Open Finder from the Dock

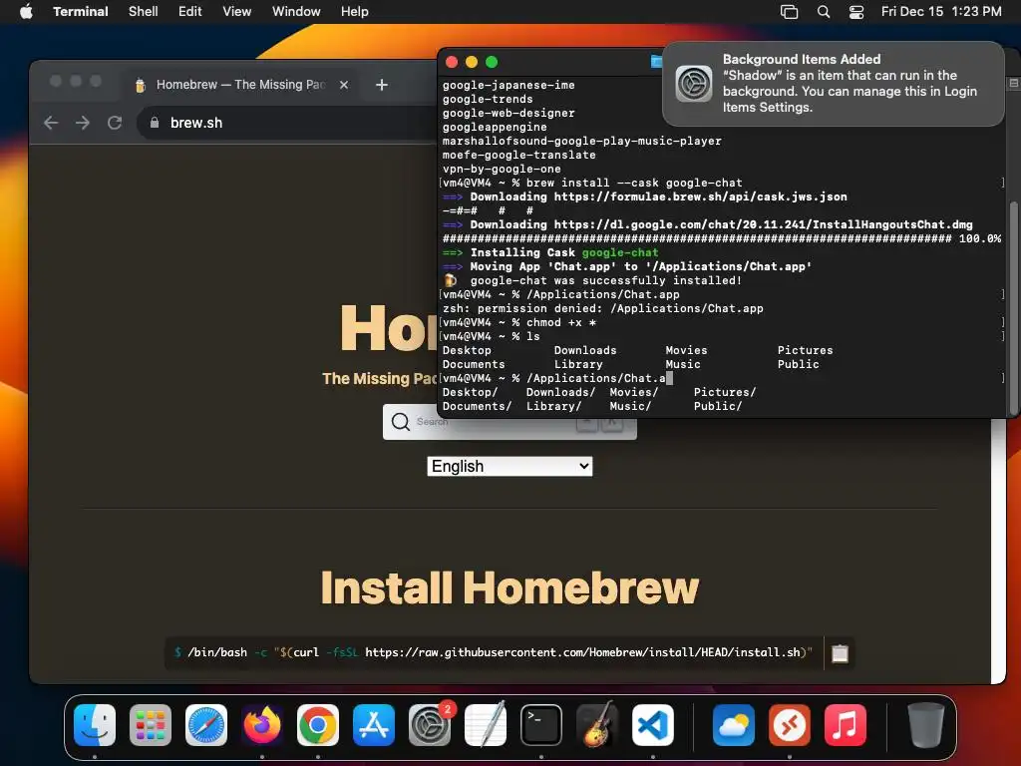click(95, 724)
